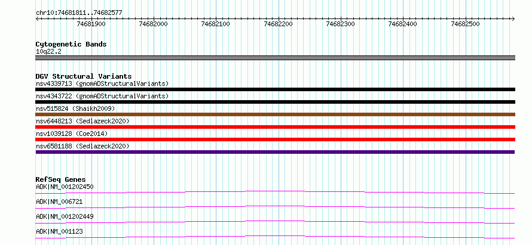Select the black bar under nsv4339713
This screenshot has width=532, height=245.
[275, 89]
